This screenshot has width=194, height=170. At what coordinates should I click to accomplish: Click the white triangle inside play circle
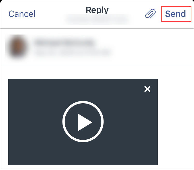(84, 122)
